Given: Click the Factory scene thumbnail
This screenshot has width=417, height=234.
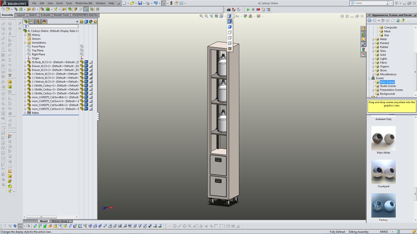Looking at the screenshot, I should tap(383, 205).
